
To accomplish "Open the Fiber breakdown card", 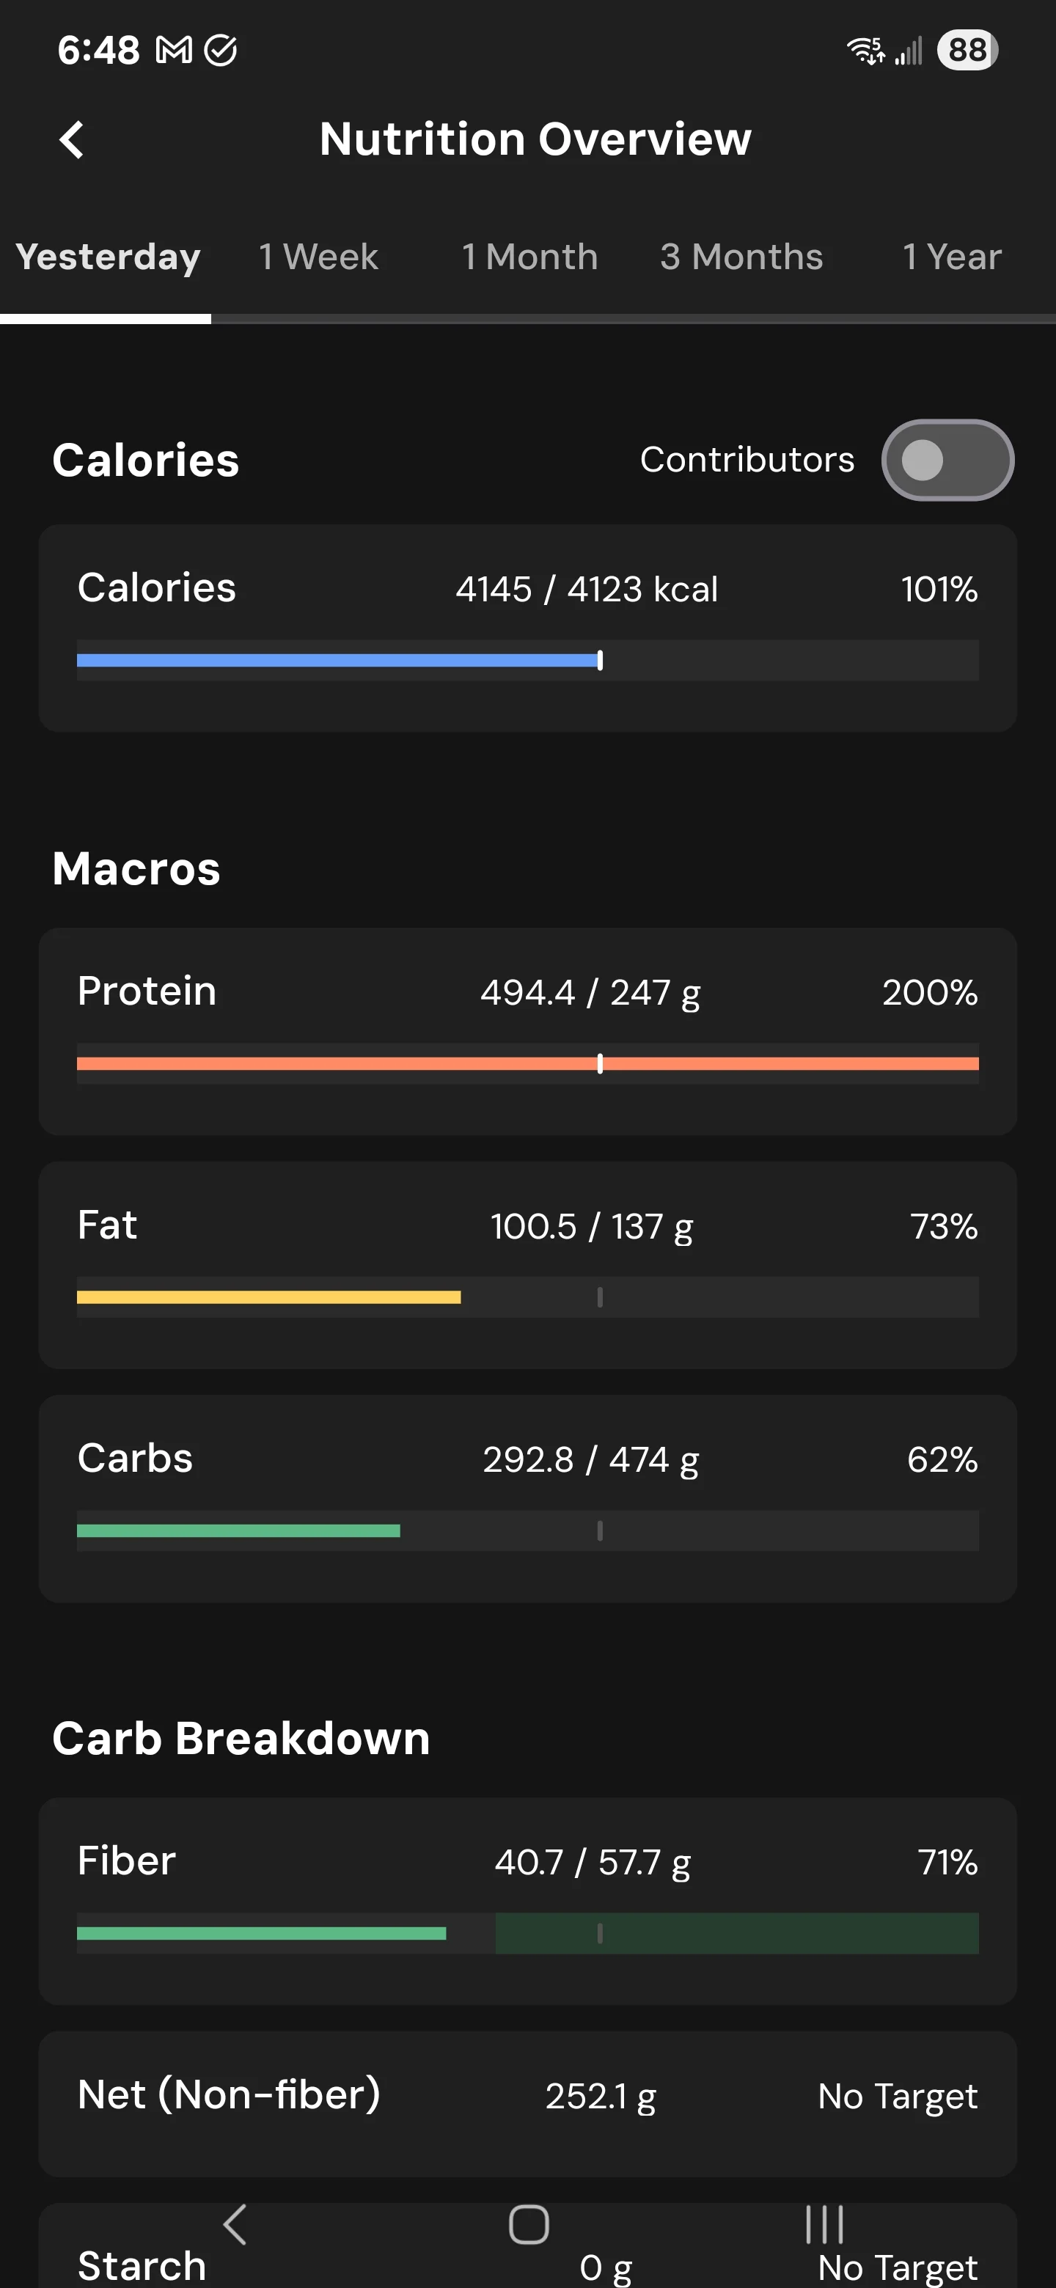I will [x=527, y=1901].
